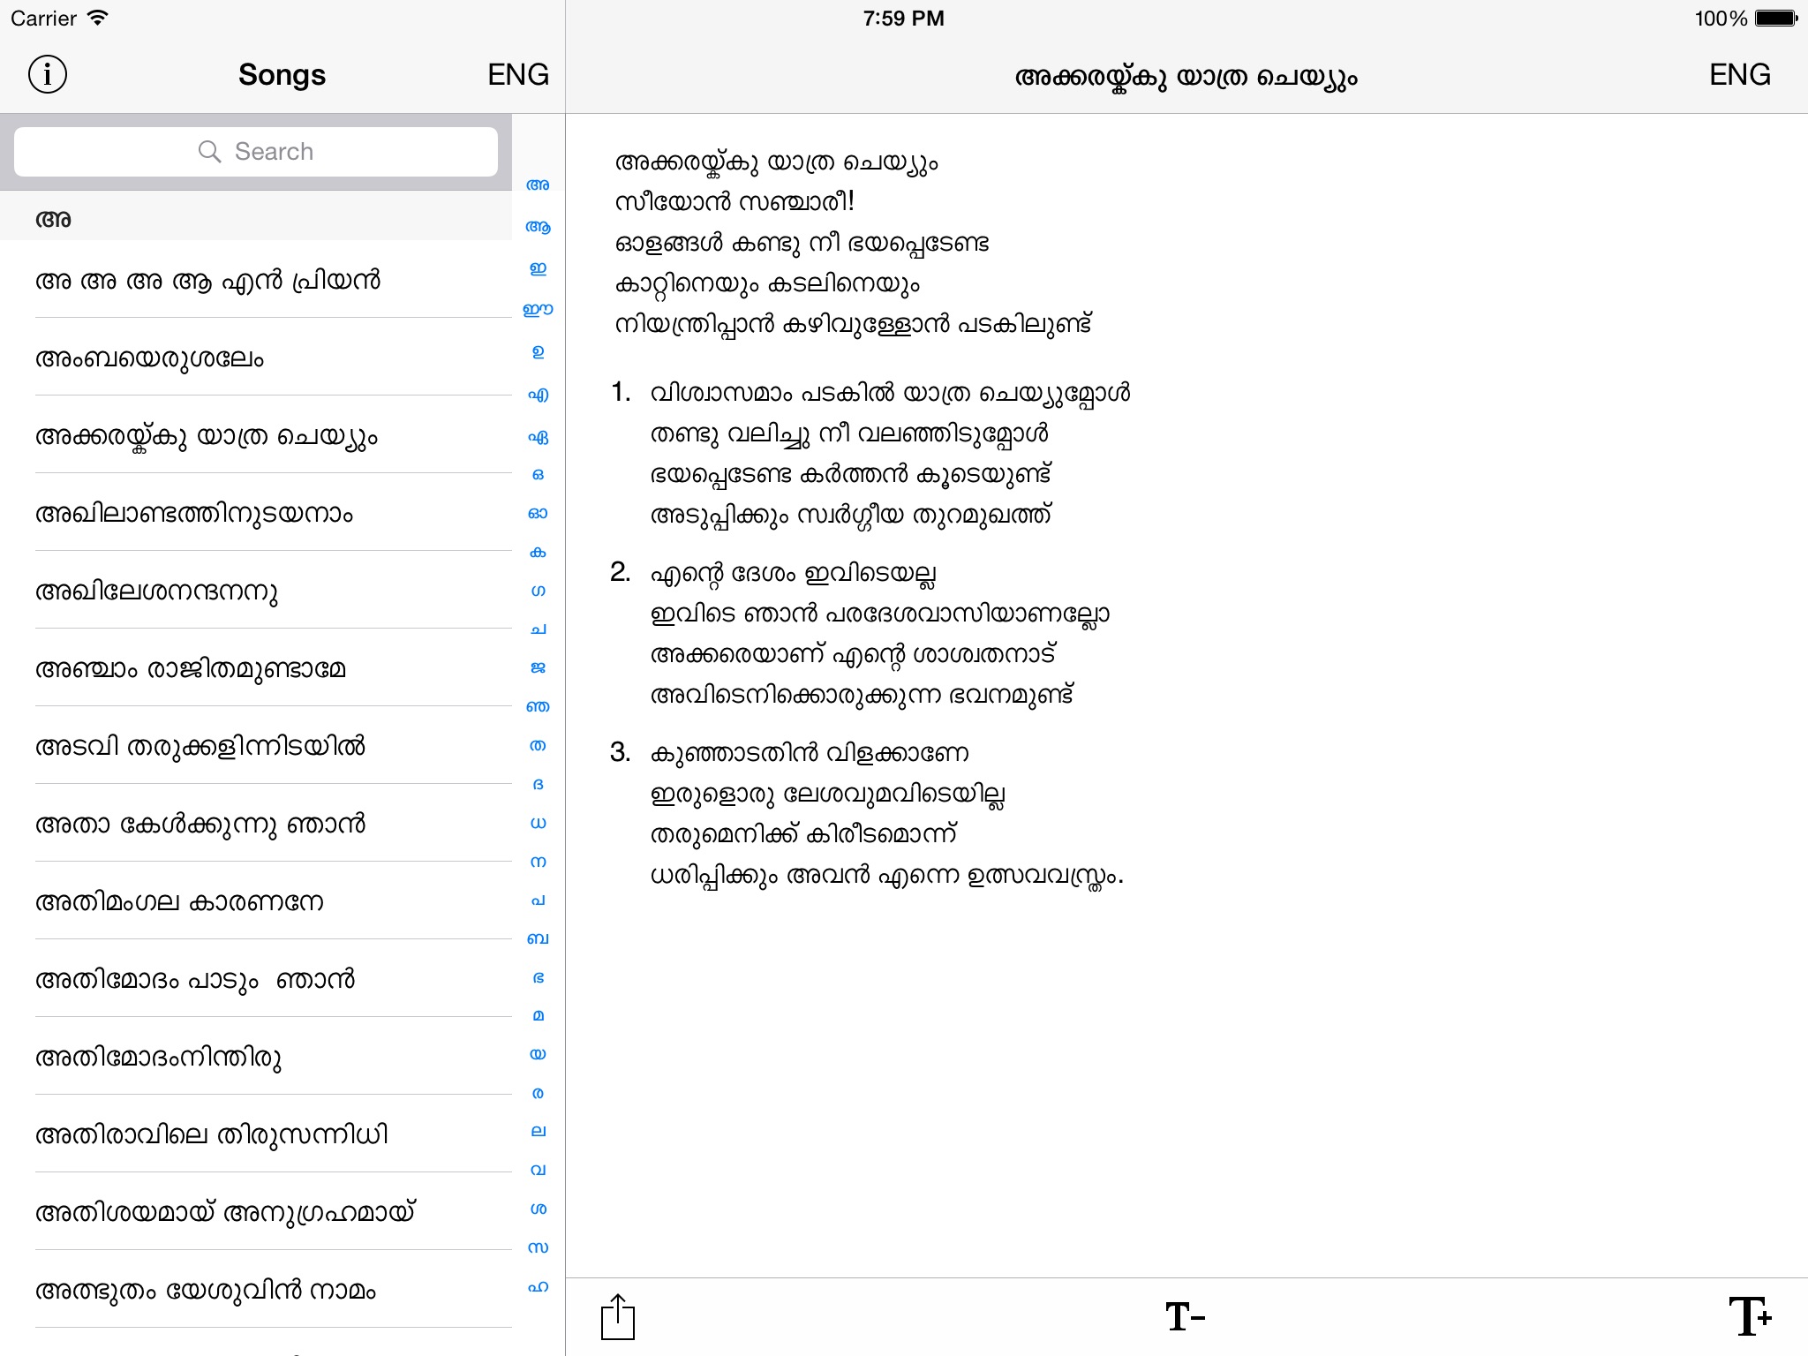This screenshot has height=1356, width=1808.
Task: Tap the share icon in bottom toolbar
Action: pyautogui.click(x=617, y=1317)
